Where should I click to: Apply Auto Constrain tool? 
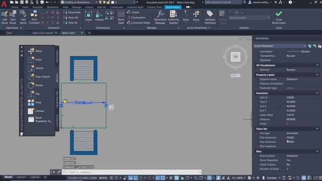34,18
